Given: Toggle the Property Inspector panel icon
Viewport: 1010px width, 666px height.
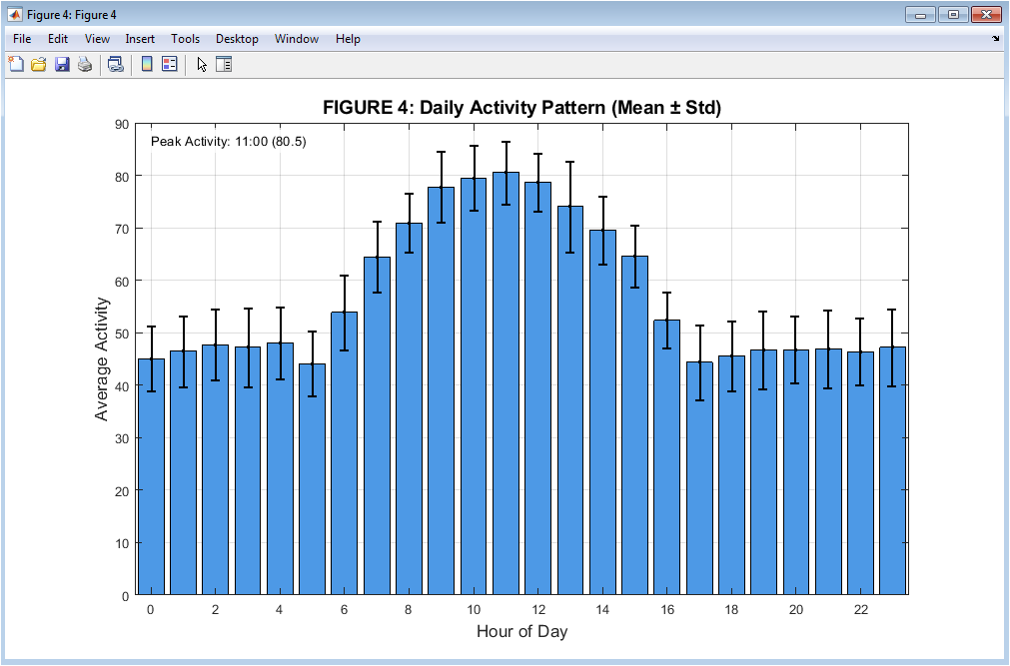Looking at the screenshot, I should pyautogui.click(x=224, y=65).
